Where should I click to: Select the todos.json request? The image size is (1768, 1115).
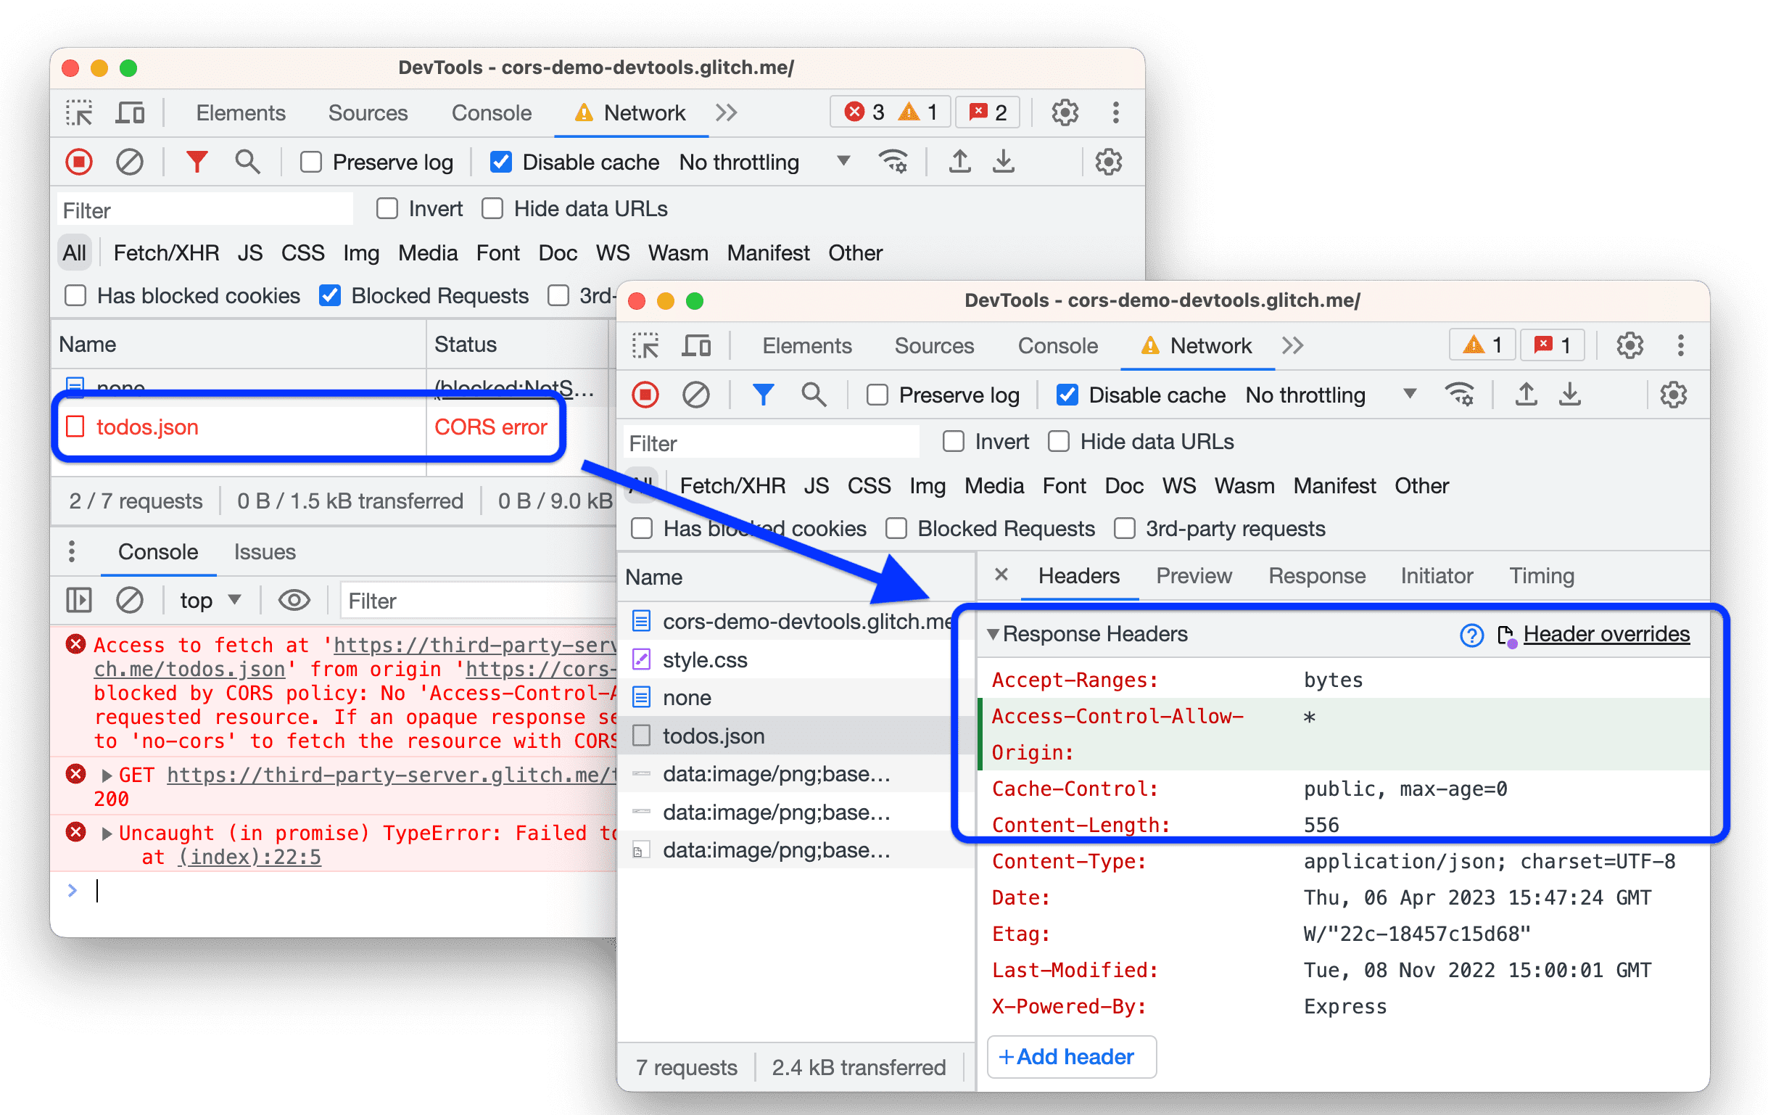[x=713, y=736]
